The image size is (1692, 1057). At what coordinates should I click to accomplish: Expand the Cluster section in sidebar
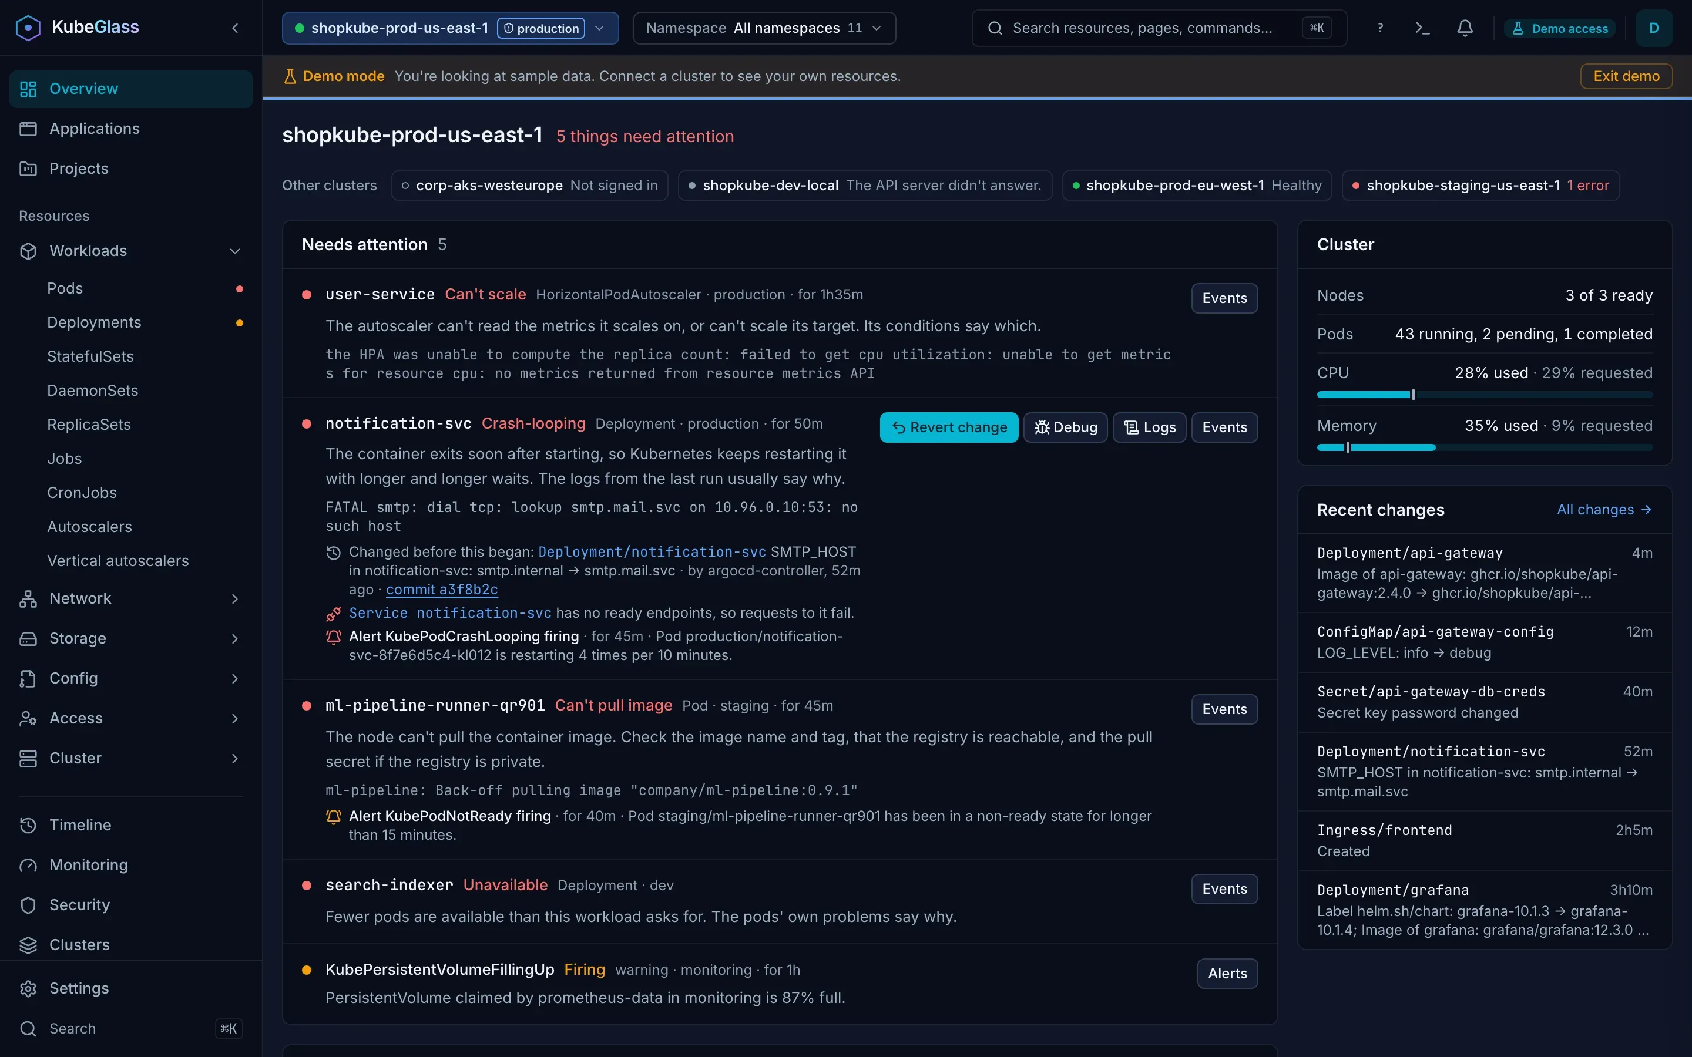click(131, 758)
